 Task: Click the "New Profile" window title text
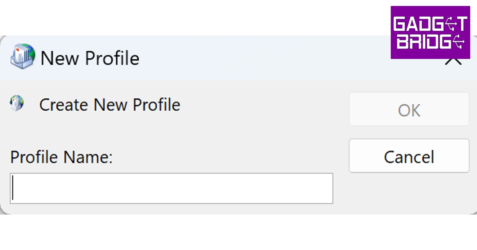click(90, 58)
